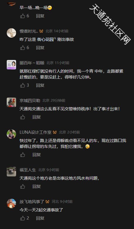Open 慢煮时光's profile avatar
This screenshot has height=229, width=134.
[x=11, y=33]
